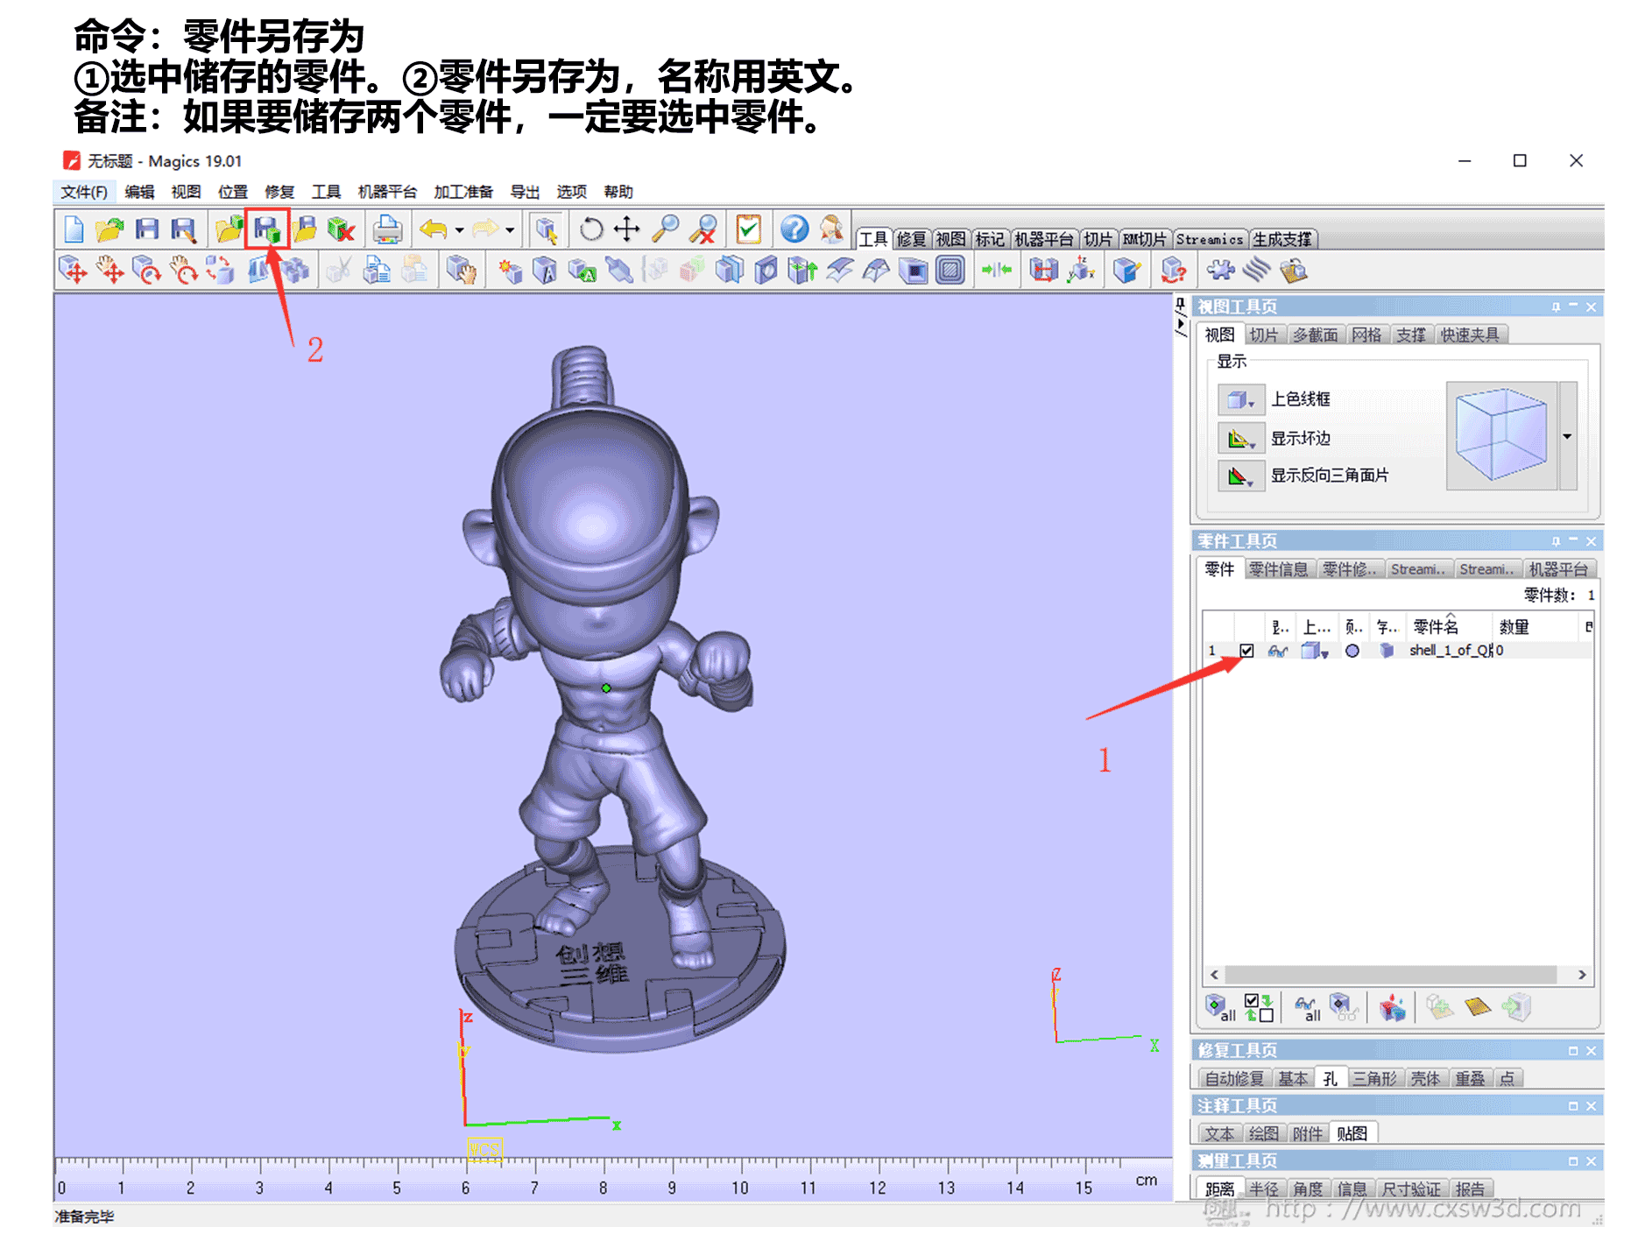Activate the Rotate view tool
1645x1241 pixels.
[591, 229]
